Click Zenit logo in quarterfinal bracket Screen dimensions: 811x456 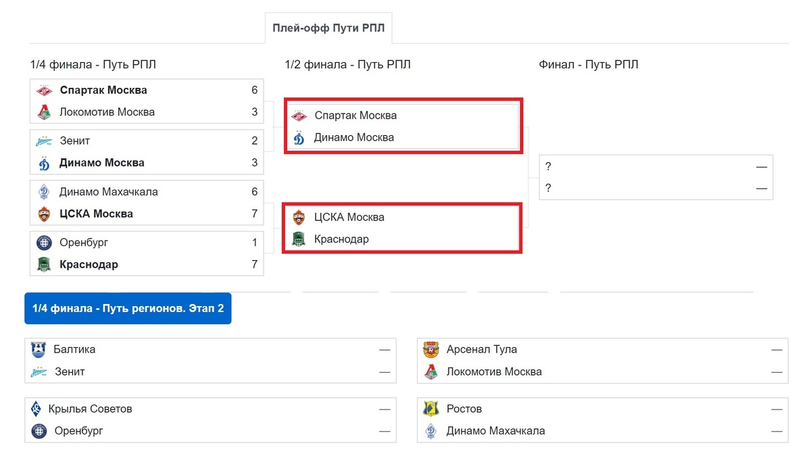(45, 141)
